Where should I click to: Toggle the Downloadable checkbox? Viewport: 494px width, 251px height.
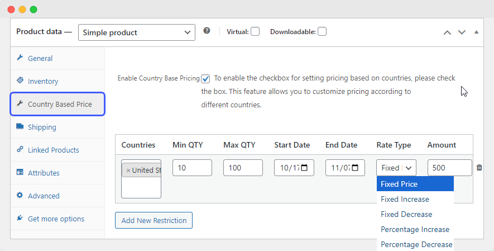[x=322, y=32]
